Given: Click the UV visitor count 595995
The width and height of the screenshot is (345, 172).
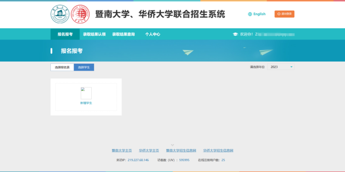Looking at the screenshot, I should [184, 160].
